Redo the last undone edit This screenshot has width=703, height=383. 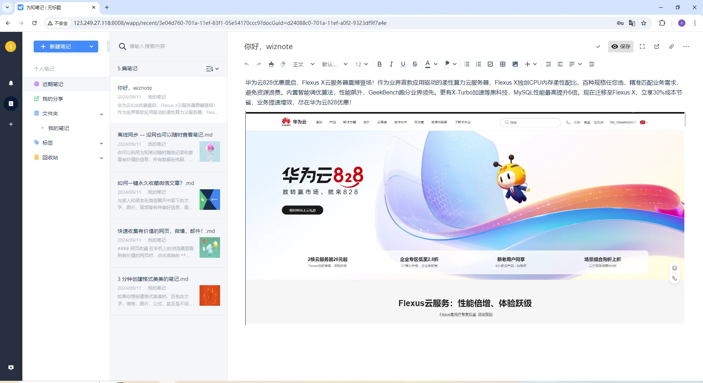(258, 64)
